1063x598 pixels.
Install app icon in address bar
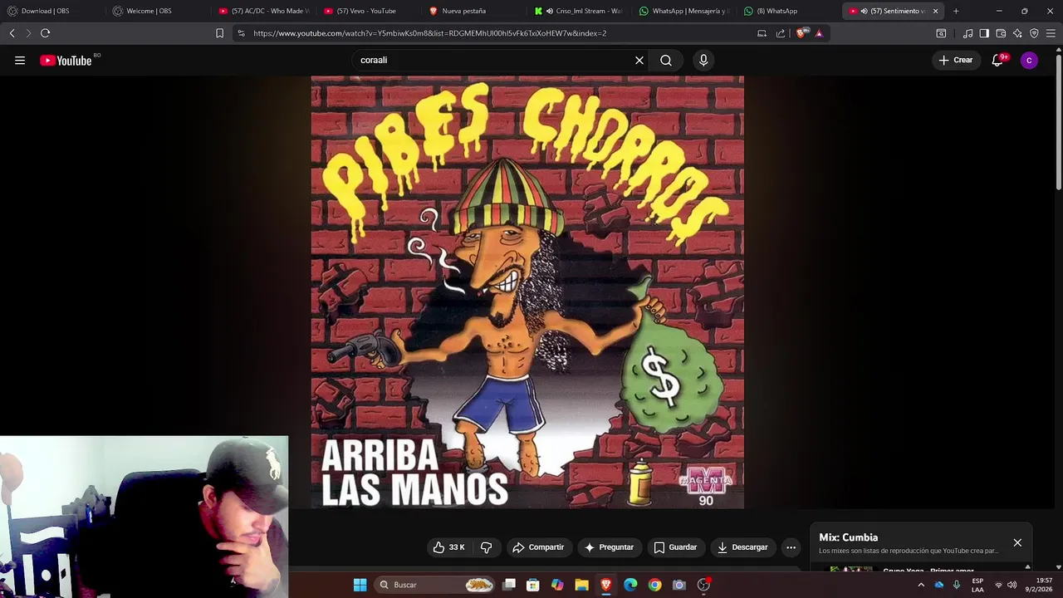pos(762,33)
